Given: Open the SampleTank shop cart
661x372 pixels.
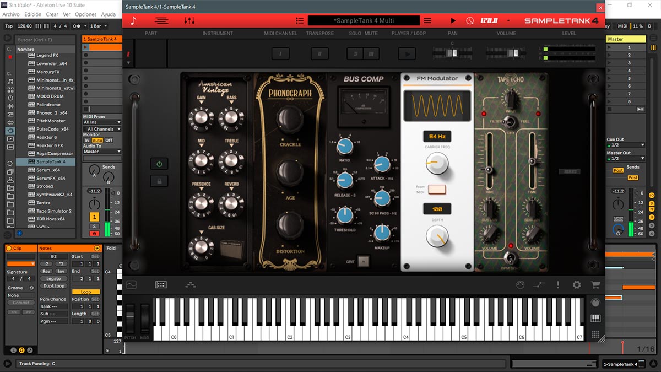Looking at the screenshot, I should [x=595, y=285].
